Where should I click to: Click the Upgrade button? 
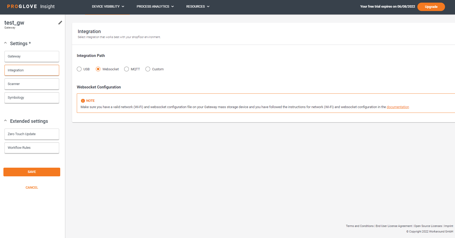pos(431,7)
